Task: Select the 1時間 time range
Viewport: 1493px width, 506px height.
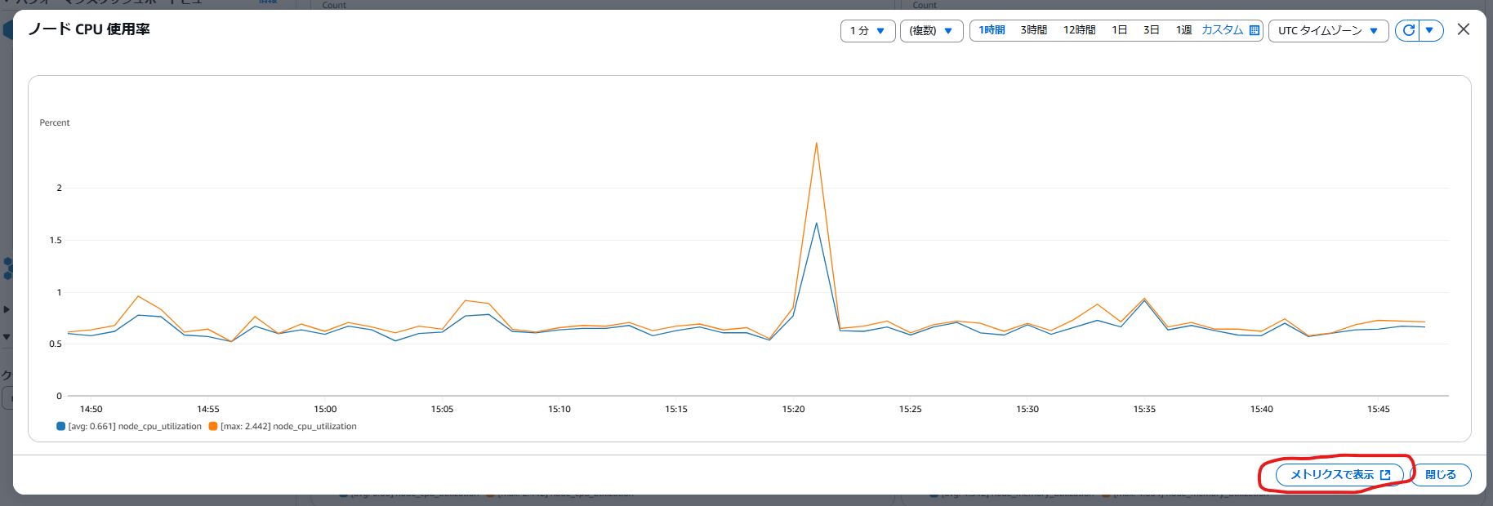Action: click(992, 30)
